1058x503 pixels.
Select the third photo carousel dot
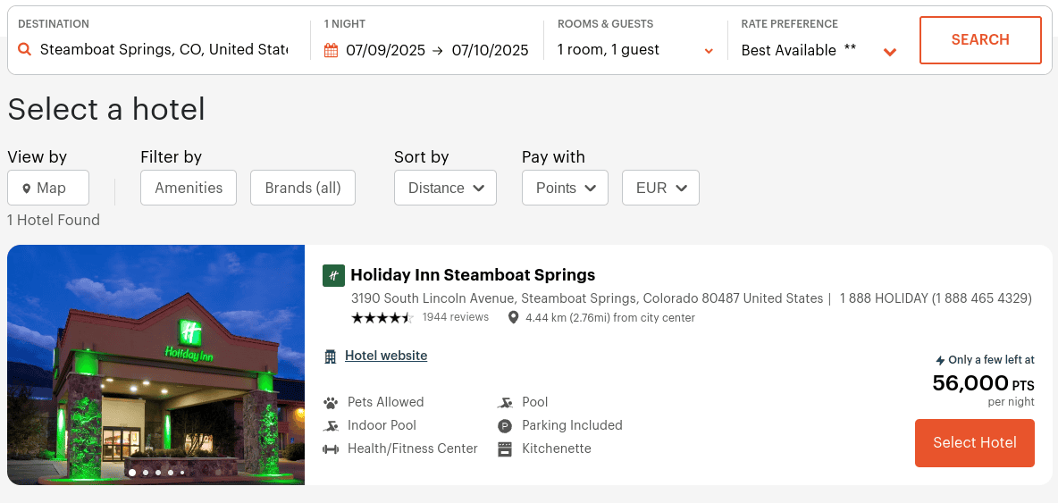158,473
